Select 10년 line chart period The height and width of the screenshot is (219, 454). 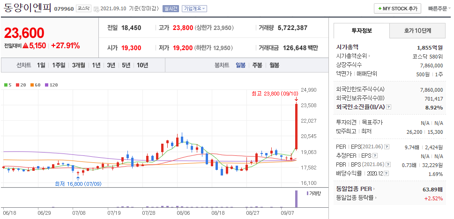click(142, 65)
